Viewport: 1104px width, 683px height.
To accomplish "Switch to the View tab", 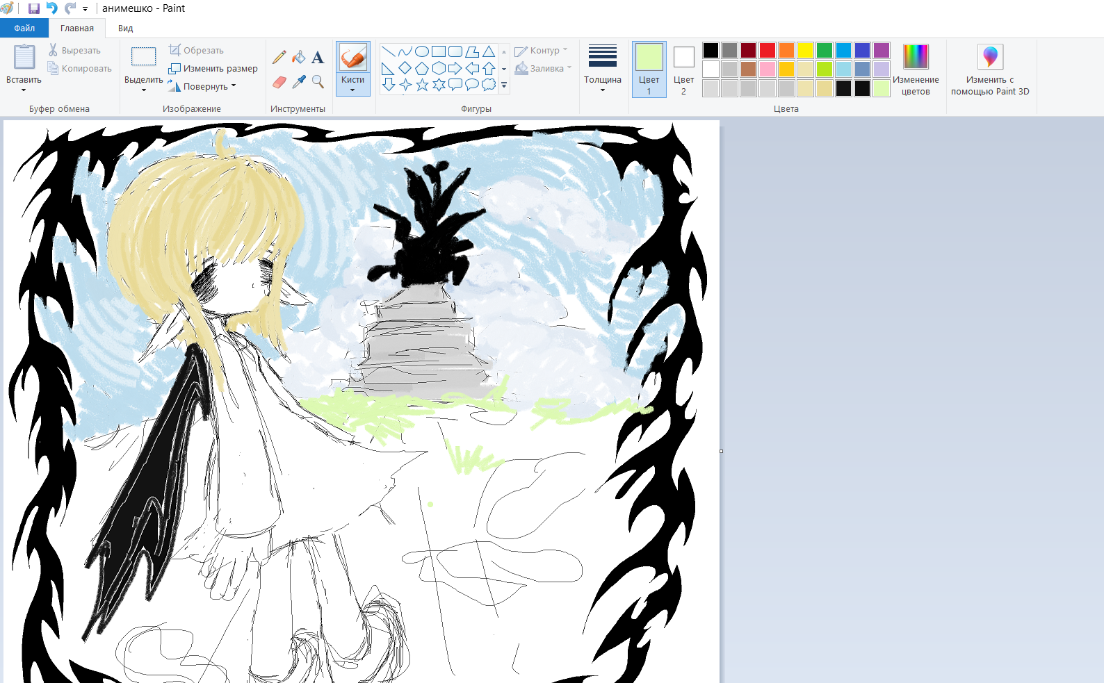I will (125, 28).
